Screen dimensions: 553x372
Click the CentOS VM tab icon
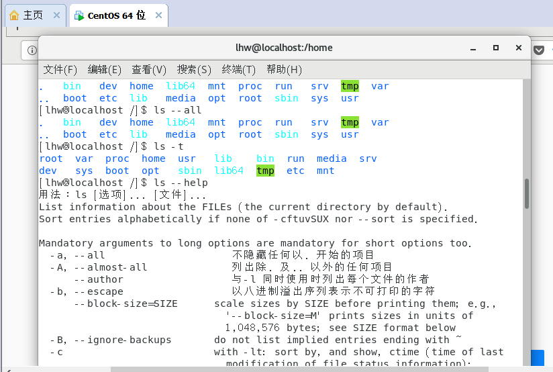[79, 15]
